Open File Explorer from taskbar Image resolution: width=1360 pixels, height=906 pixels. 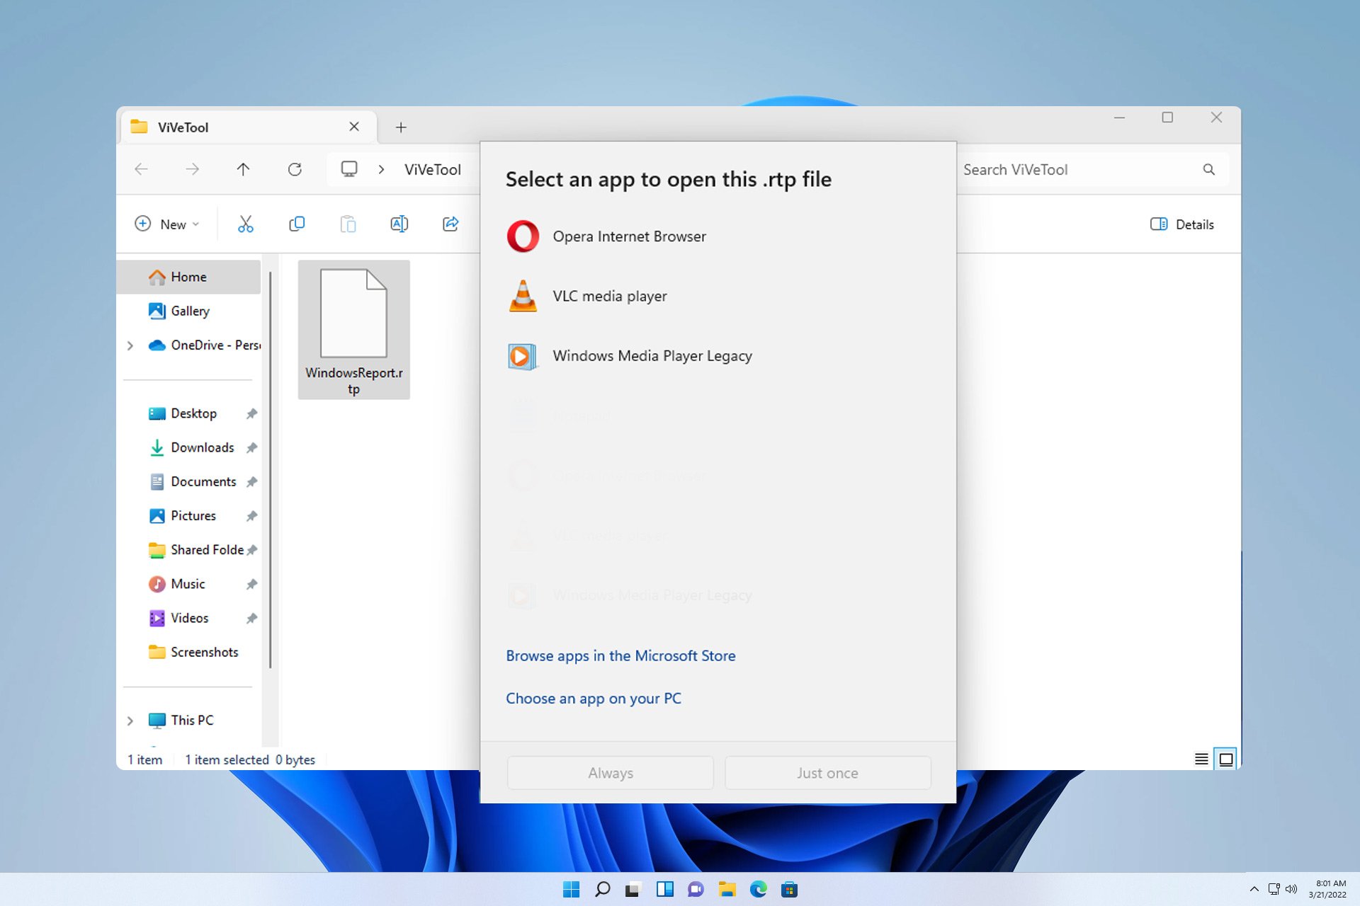coord(727,890)
